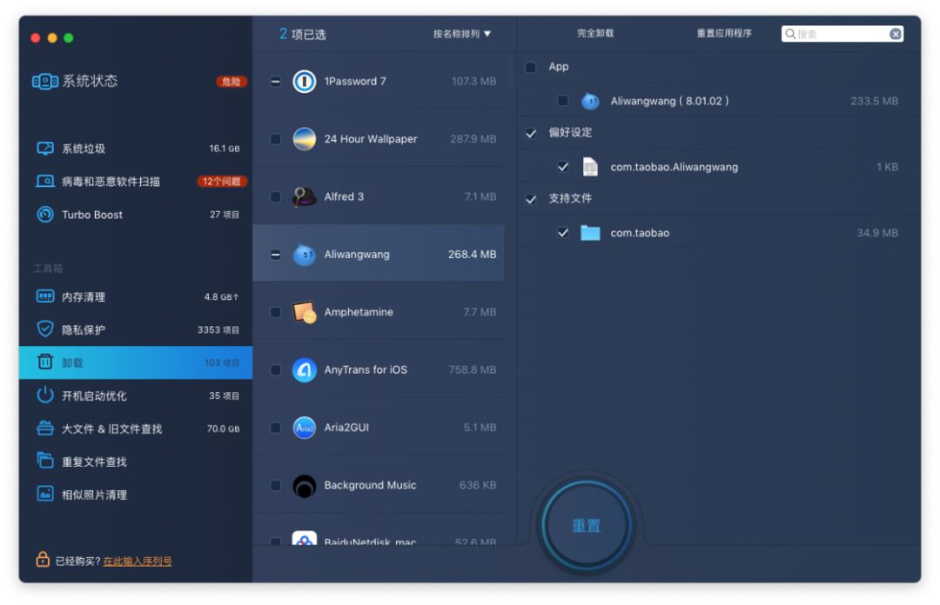Click the 12个问题 badge
Viewport: 940px width, 605px height.
[x=222, y=181]
